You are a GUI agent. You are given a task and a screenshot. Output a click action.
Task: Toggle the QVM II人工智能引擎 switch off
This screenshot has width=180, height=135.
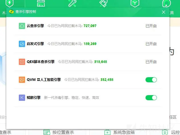151,80
